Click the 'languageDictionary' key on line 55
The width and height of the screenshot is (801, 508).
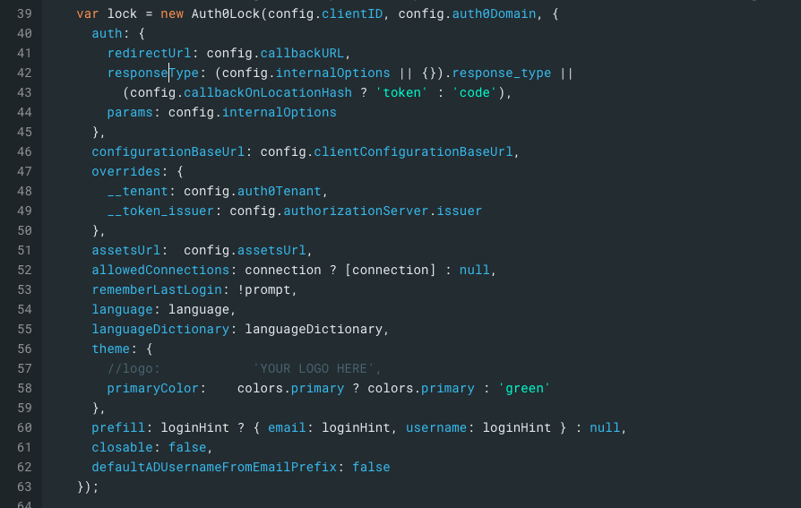click(x=161, y=329)
